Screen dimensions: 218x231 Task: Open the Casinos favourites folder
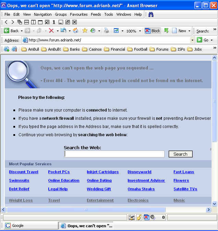pyautogui.click(x=92, y=49)
